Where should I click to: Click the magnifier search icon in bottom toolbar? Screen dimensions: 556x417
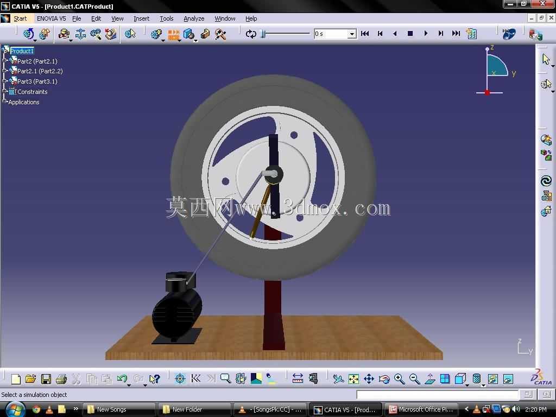click(225, 378)
